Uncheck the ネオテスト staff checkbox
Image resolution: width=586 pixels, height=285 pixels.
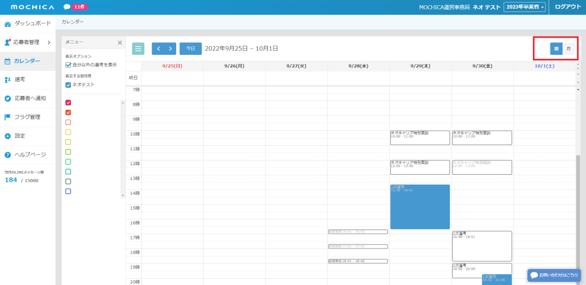(x=68, y=85)
